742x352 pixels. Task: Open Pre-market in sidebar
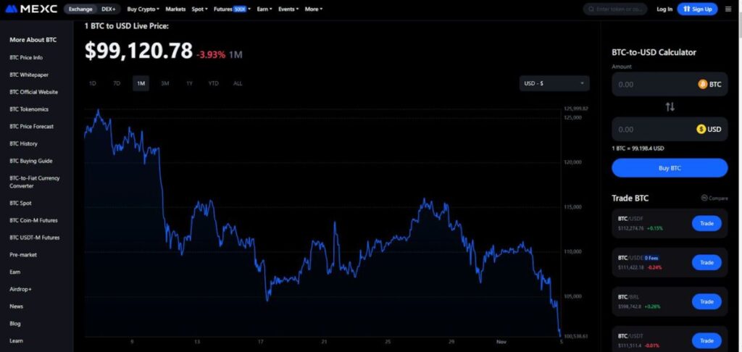(22, 254)
